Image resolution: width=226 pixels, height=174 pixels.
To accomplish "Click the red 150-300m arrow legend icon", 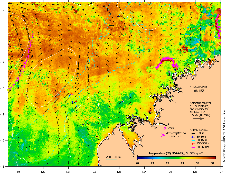I will click(193, 144).
